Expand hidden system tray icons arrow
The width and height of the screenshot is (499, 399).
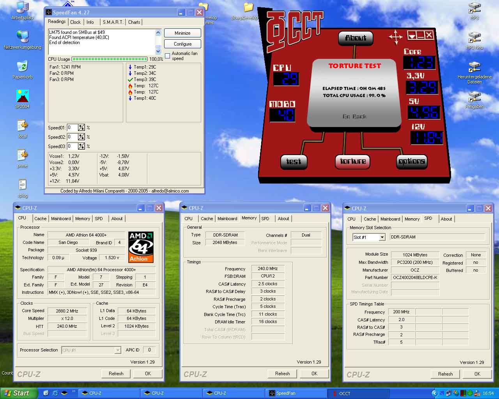click(x=435, y=393)
